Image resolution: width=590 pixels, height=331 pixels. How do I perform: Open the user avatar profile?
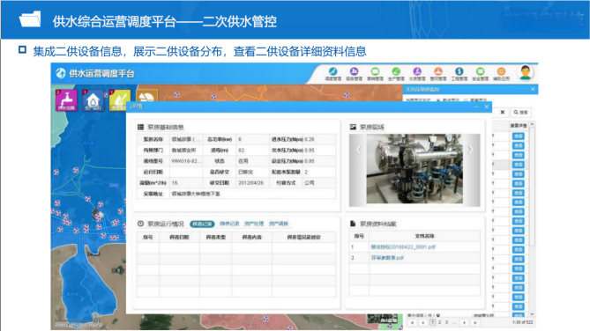[526, 72]
